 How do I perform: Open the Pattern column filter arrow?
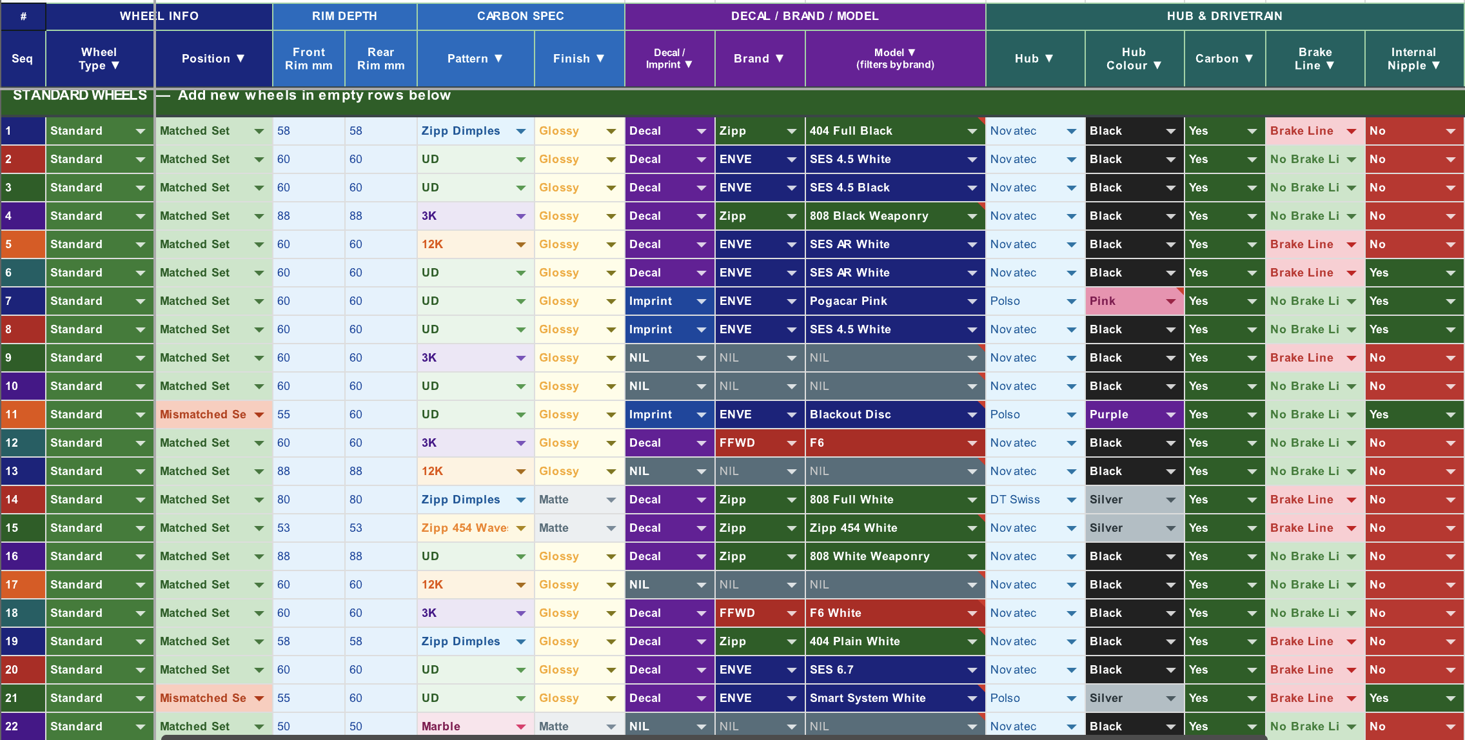click(498, 58)
